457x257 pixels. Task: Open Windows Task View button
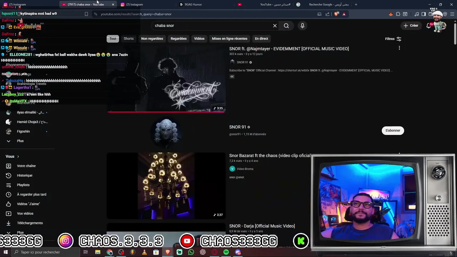(85, 252)
